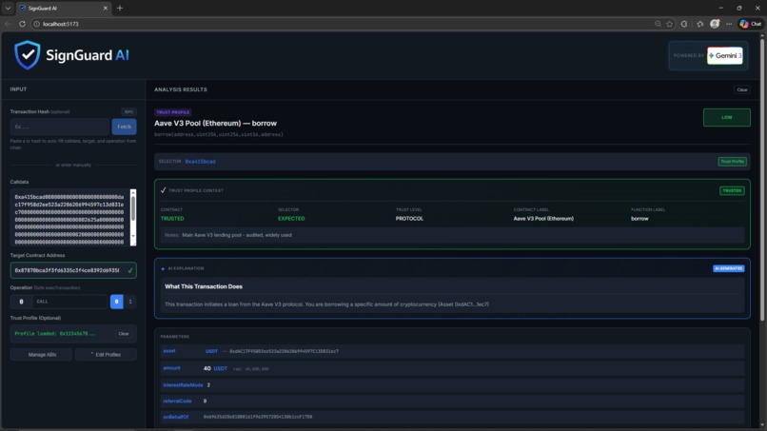Click the SignGuard AI shield logo
The height and width of the screenshot is (431, 767).
[27, 55]
